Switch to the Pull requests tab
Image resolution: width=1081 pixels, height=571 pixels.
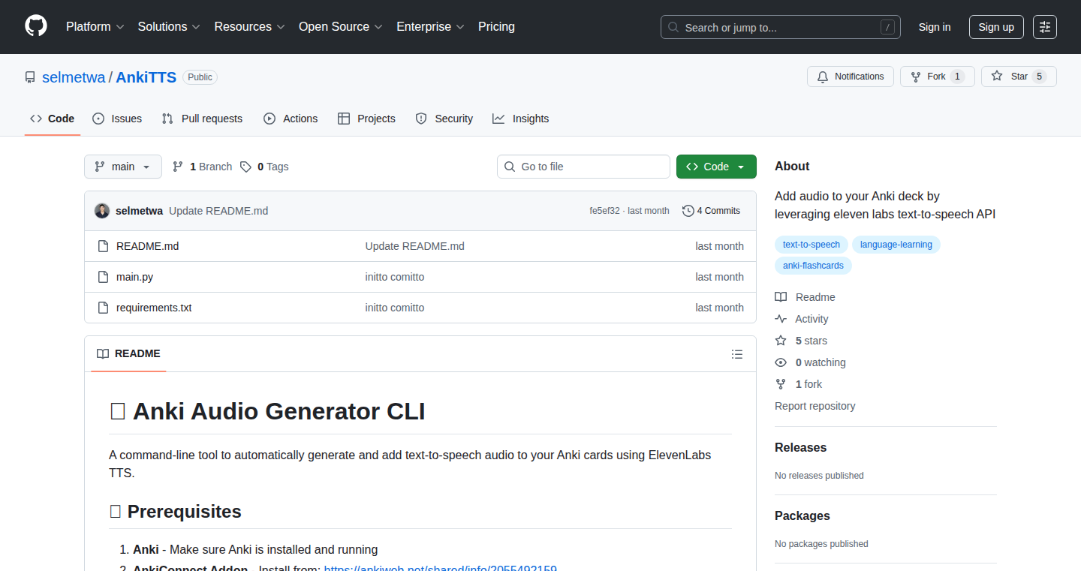pos(203,119)
